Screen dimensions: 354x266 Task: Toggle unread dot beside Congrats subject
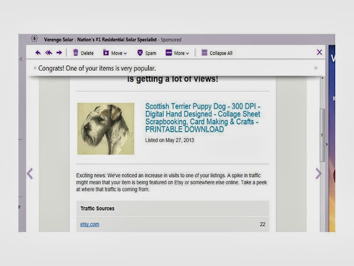point(35,68)
